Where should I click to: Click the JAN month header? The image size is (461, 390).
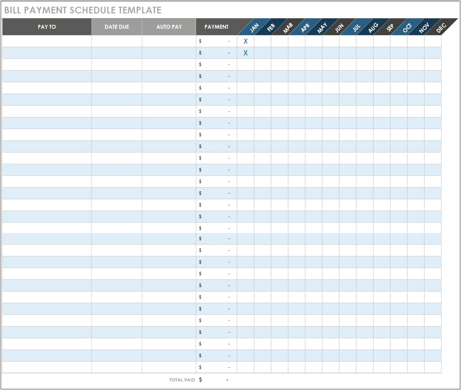[x=254, y=27]
